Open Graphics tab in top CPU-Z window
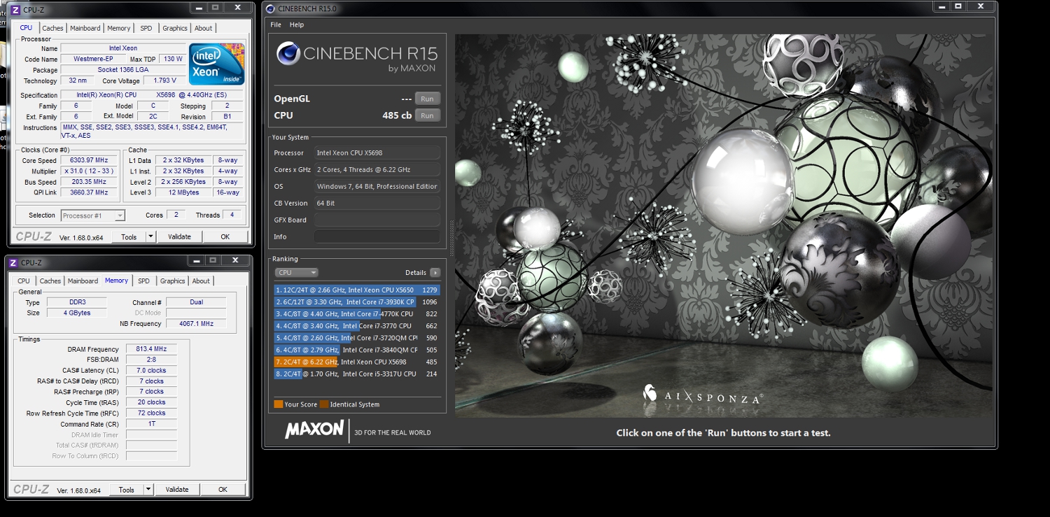This screenshot has height=517, width=1050. point(175,28)
